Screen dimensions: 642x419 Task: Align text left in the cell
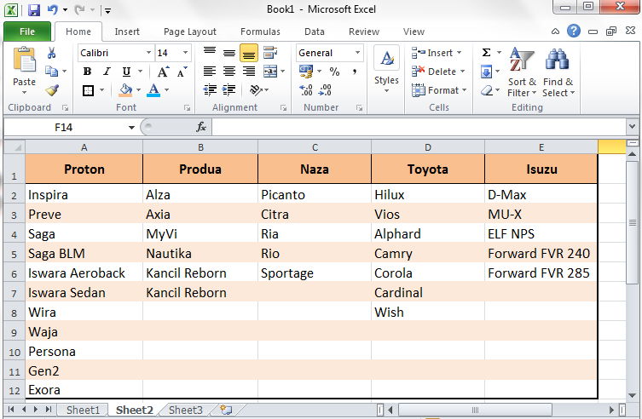point(210,72)
